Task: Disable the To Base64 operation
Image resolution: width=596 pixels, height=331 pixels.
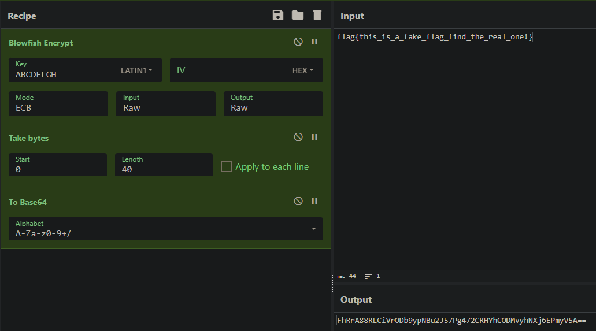Action: tap(298, 202)
